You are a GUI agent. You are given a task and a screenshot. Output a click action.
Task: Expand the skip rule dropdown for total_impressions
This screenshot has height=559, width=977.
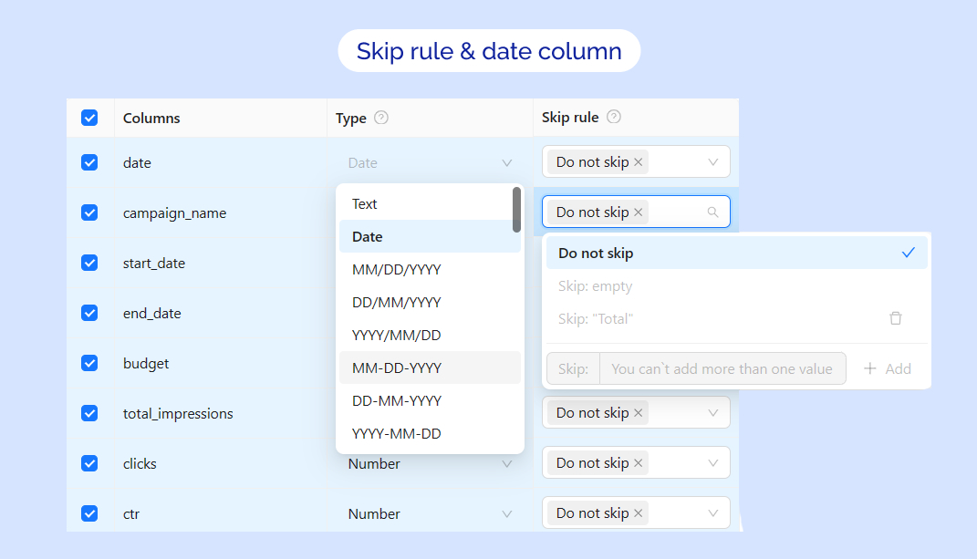click(x=712, y=413)
